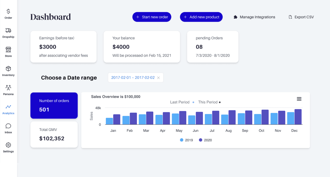
Task: Click the puzzle icon beside Manage Integrations
Action: coord(236,17)
